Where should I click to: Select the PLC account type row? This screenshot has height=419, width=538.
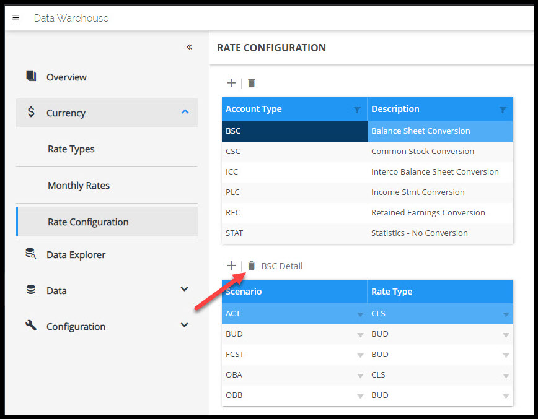(233, 192)
